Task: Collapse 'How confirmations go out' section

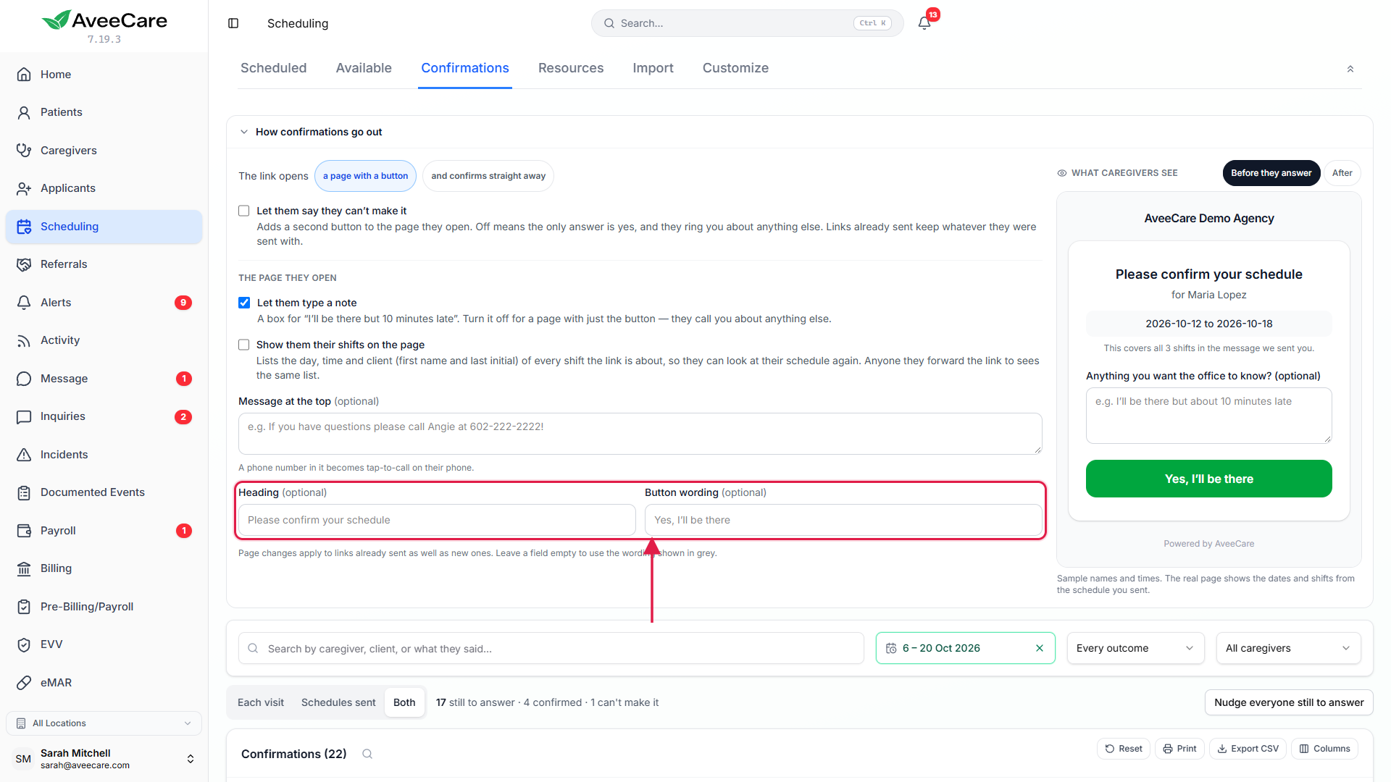Action: pos(244,132)
